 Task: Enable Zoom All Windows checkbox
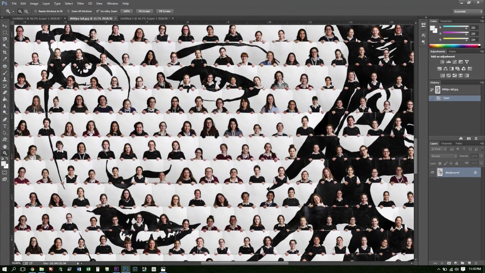coord(68,11)
